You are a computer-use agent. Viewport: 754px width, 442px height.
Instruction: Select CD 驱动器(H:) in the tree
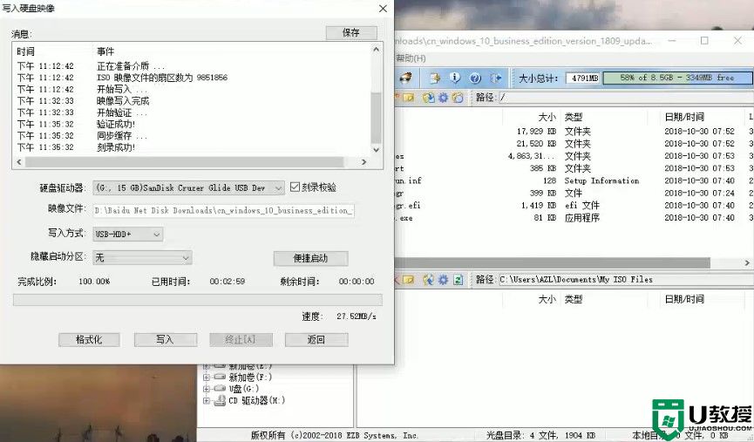tap(257, 400)
